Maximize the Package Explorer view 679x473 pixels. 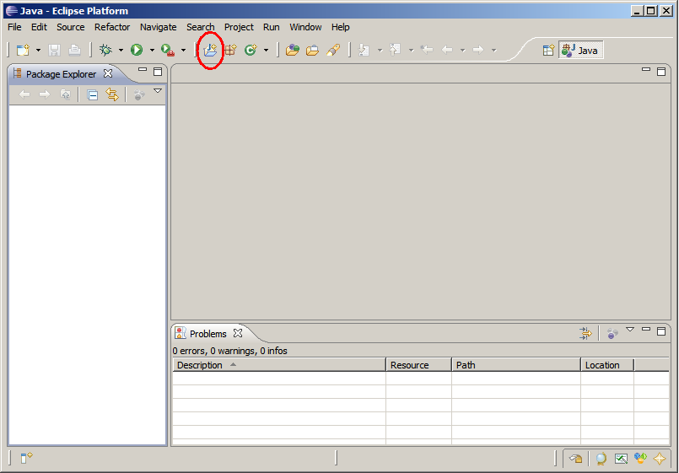pyautogui.click(x=158, y=72)
